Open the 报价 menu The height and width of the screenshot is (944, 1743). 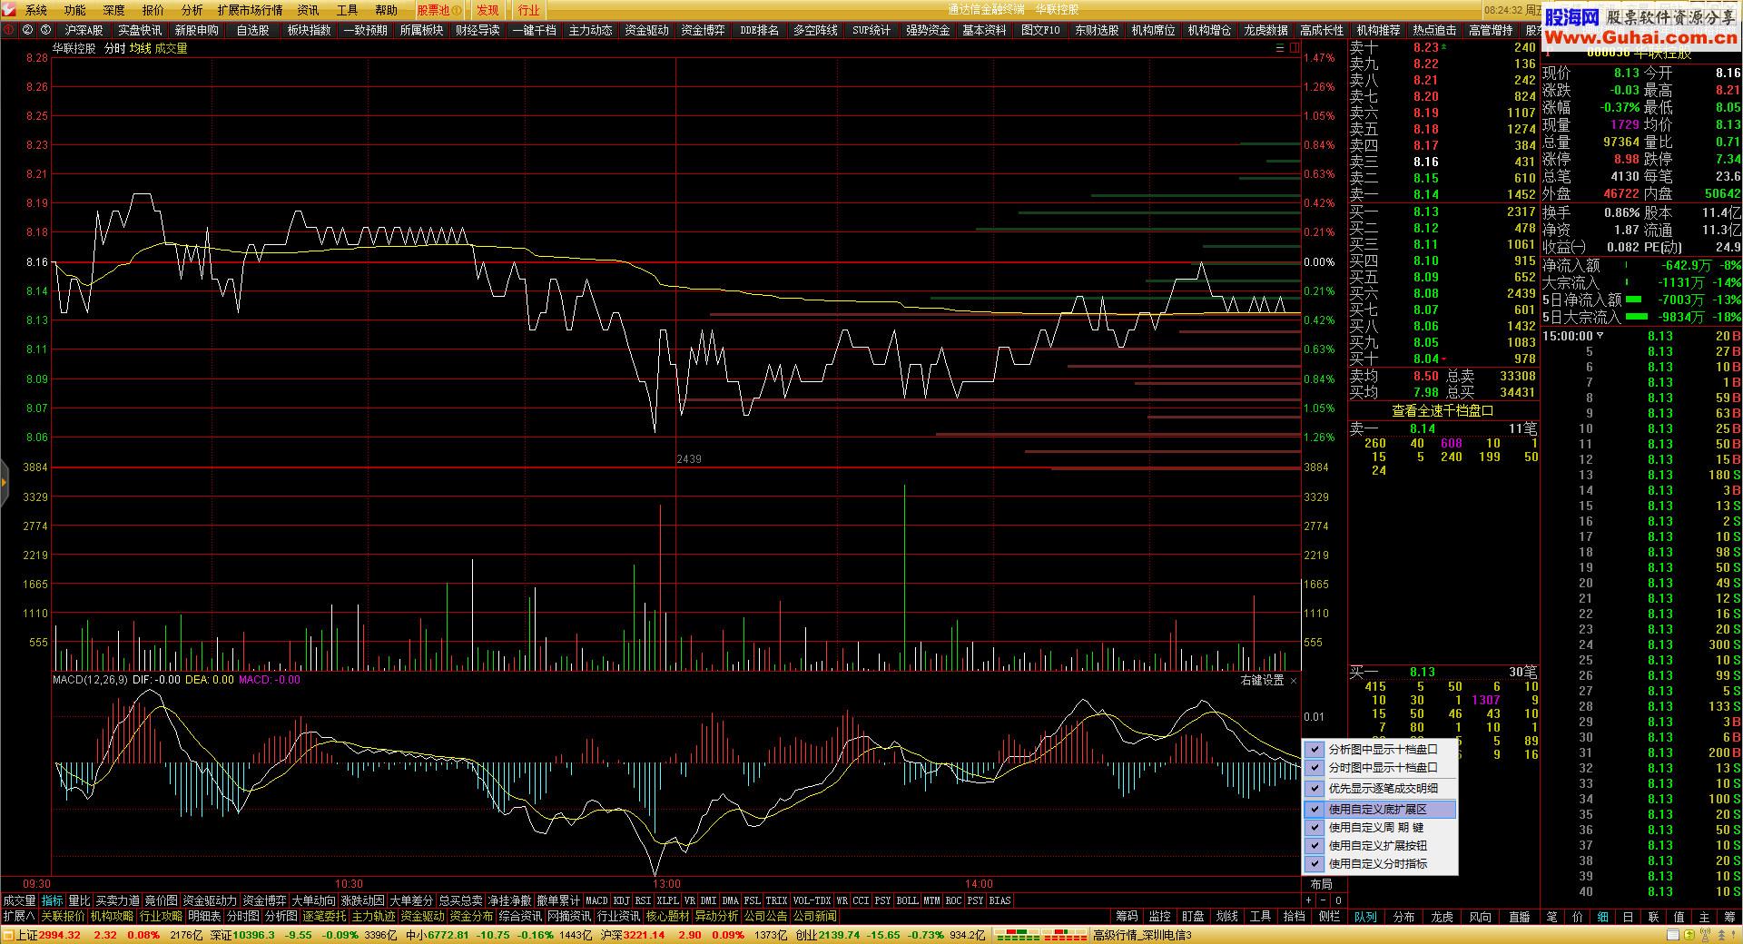(153, 10)
